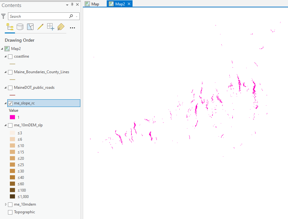Open more list options ellipsis

(x=72, y=28)
